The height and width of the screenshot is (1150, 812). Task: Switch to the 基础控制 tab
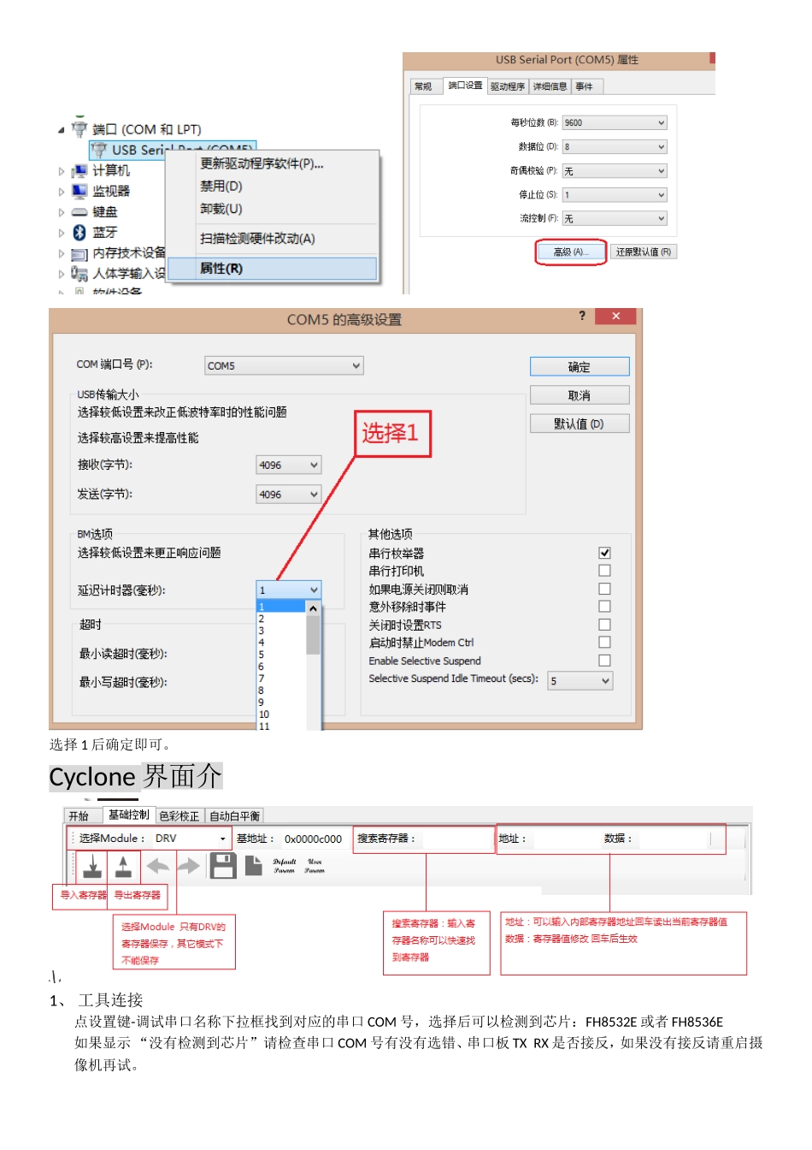[128, 815]
